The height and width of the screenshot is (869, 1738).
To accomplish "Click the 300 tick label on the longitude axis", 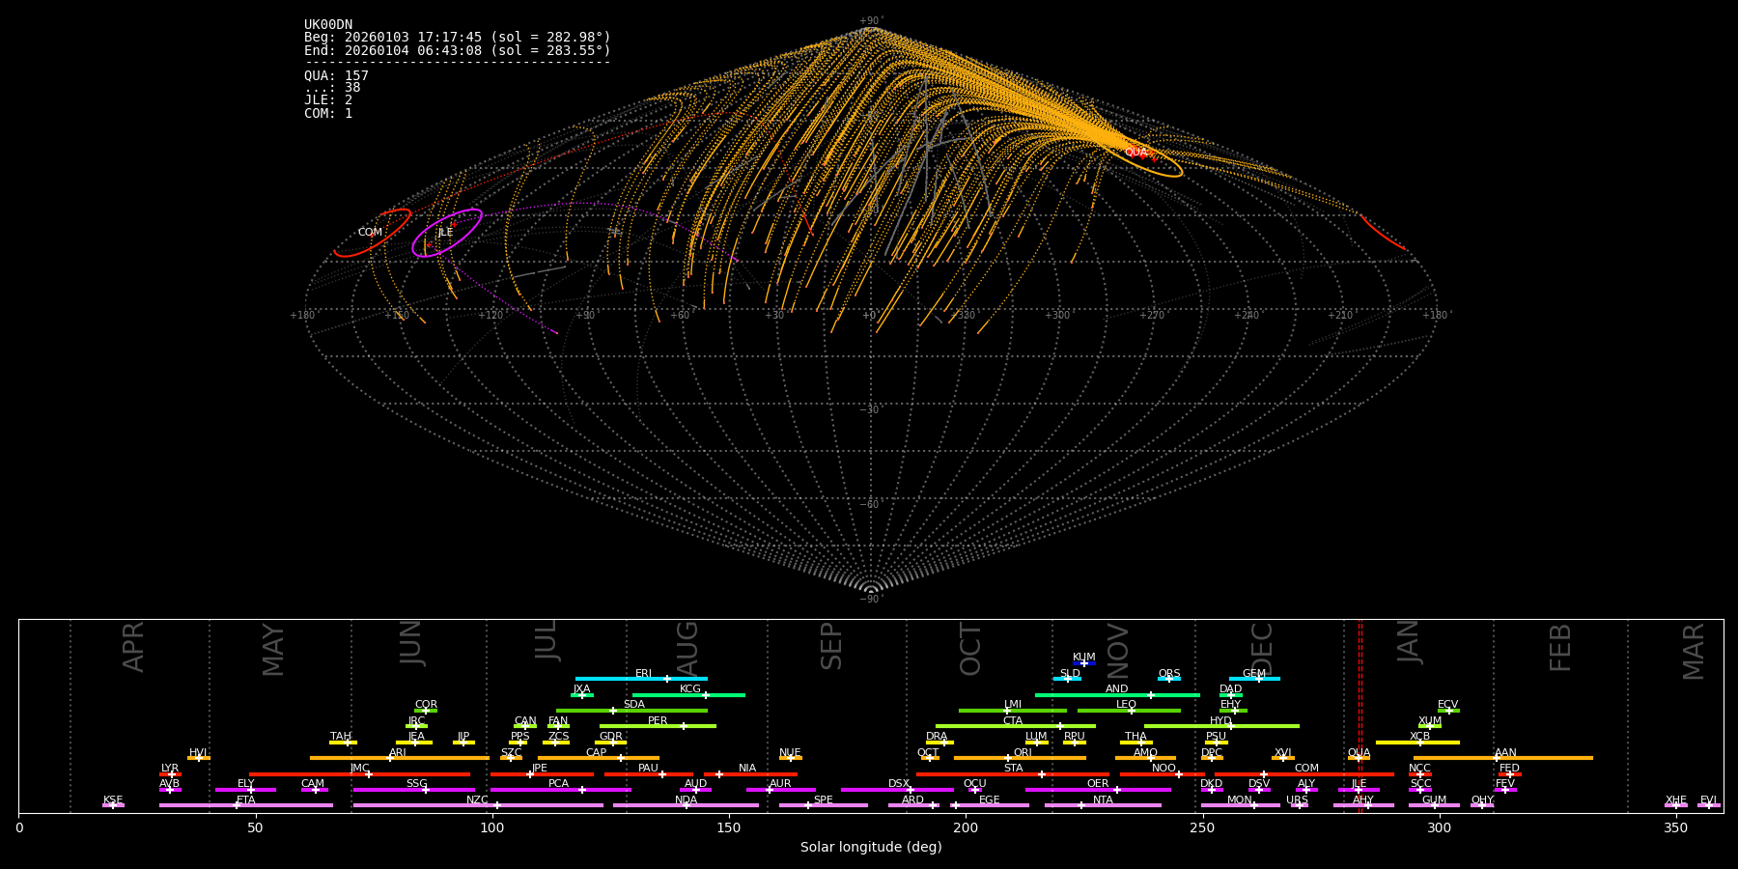I will [1439, 828].
